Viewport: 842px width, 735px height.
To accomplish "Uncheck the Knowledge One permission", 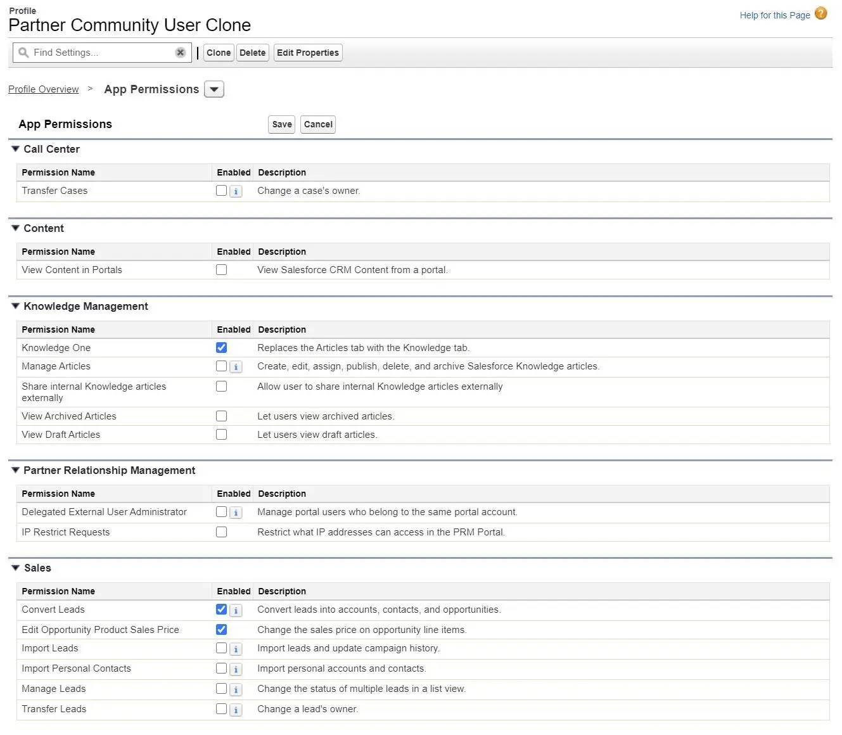I will [x=221, y=347].
